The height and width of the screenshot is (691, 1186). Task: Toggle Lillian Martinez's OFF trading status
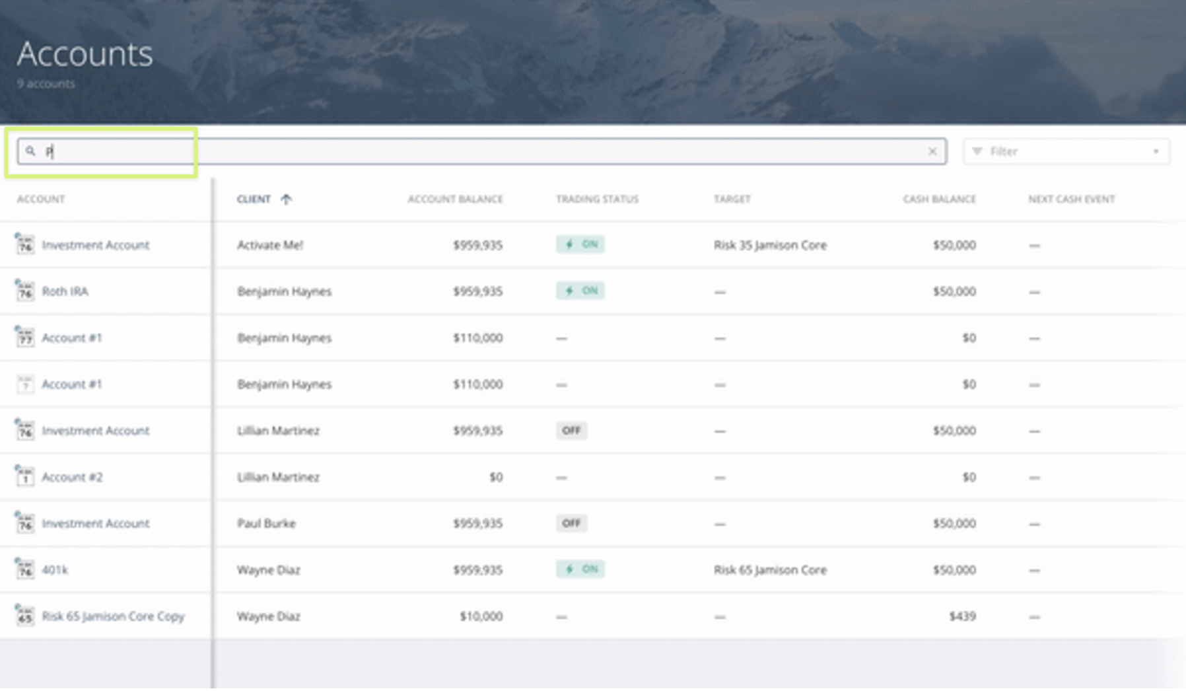[571, 430]
